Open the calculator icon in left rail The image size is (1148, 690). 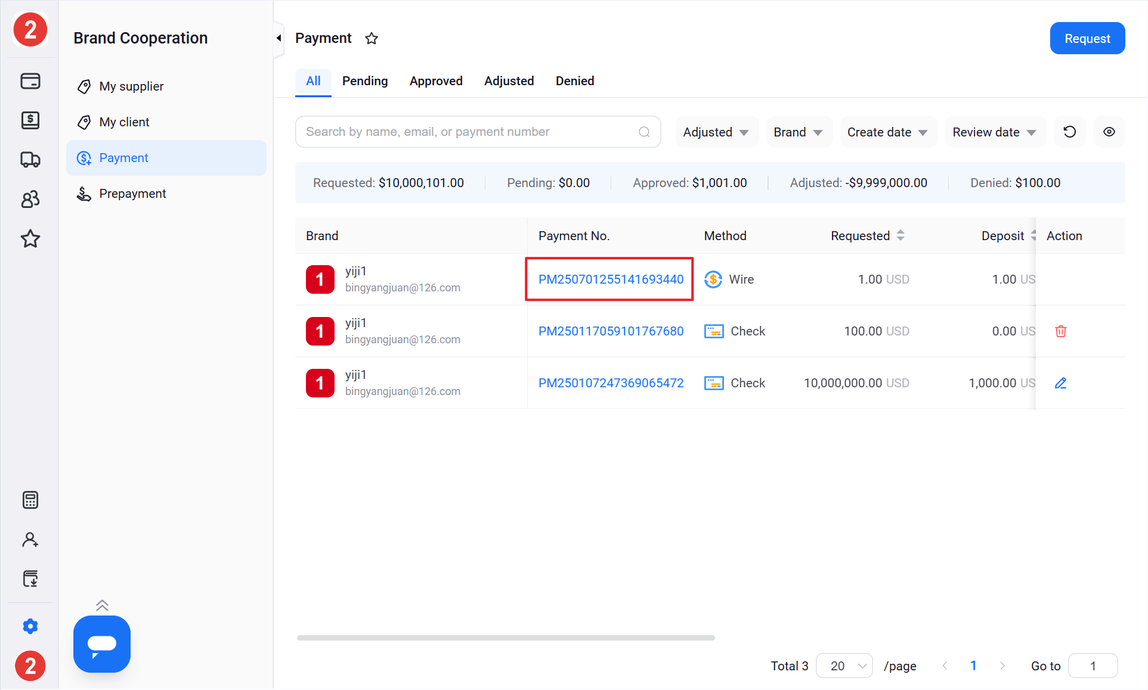[30, 500]
